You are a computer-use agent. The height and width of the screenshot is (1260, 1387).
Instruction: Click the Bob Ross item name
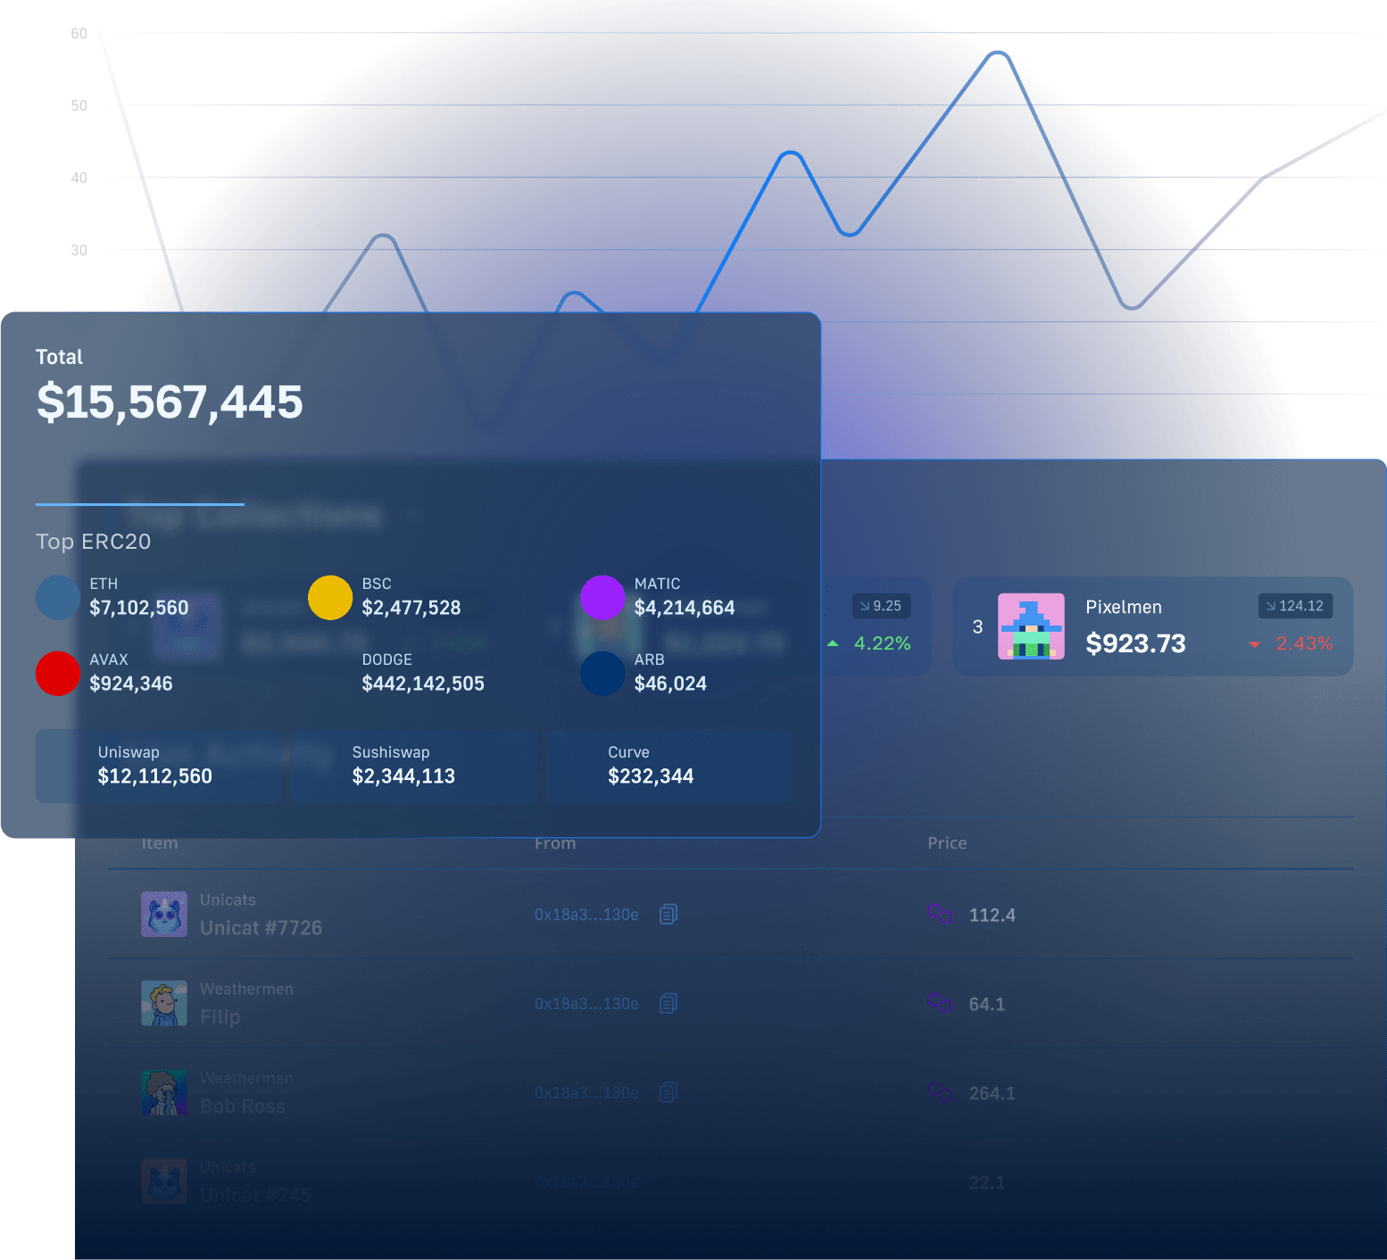point(243,1107)
